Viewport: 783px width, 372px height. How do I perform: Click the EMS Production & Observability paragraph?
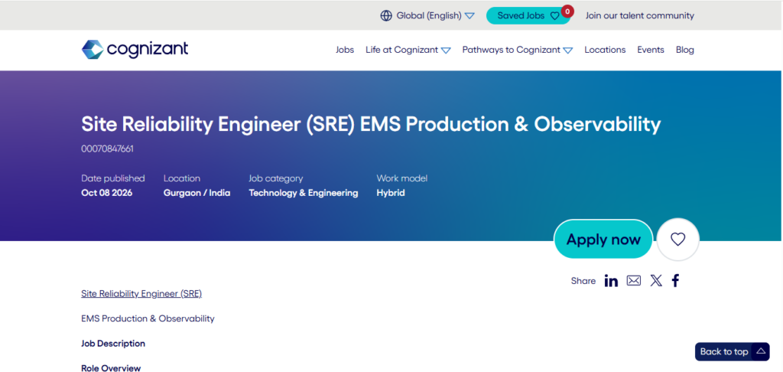pyautogui.click(x=148, y=318)
